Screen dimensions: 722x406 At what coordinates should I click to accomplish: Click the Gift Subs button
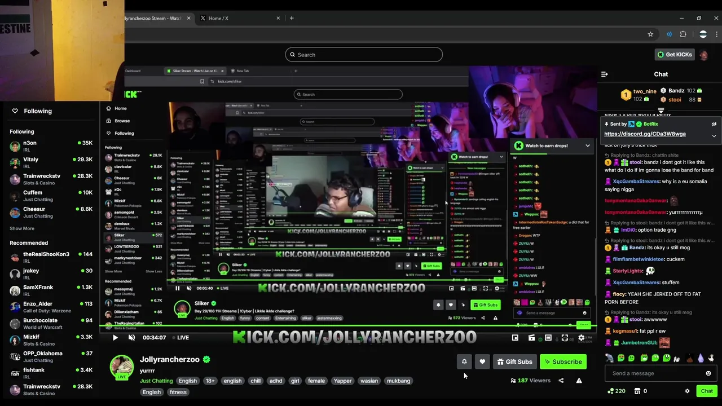pyautogui.click(x=514, y=361)
